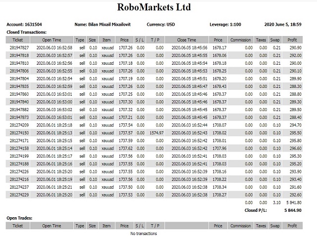
Task: Click the profit value 292.00
Action: point(295,55)
